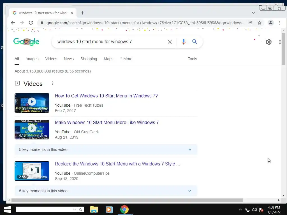The width and height of the screenshot is (287, 215).
Task: Switch to Images results tab
Action: tap(32, 59)
